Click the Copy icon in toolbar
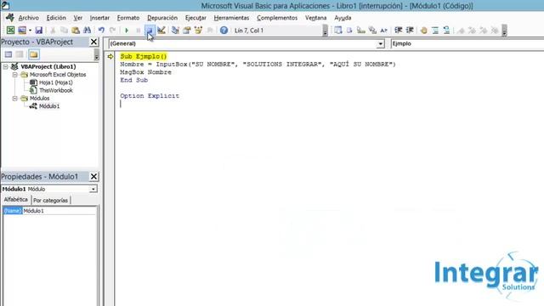Image resolution: width=544 pixels, height=306 pixels. 65,31
